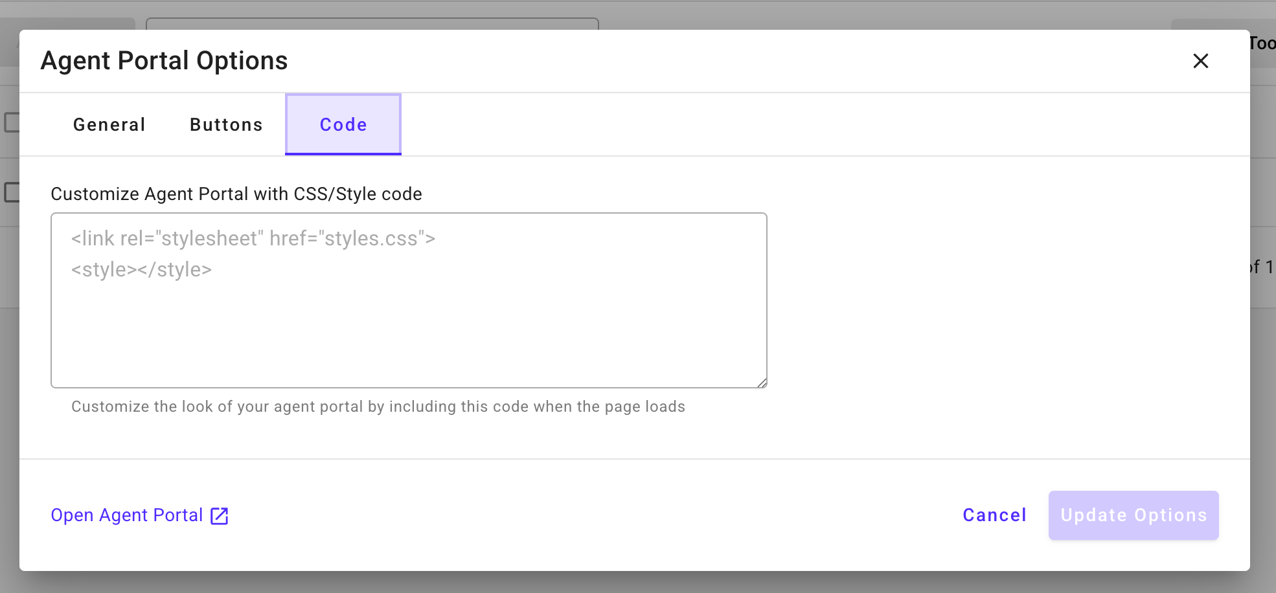
Task: Click the external link icon beside Open Agent Portal
Action: coord(220,516)
